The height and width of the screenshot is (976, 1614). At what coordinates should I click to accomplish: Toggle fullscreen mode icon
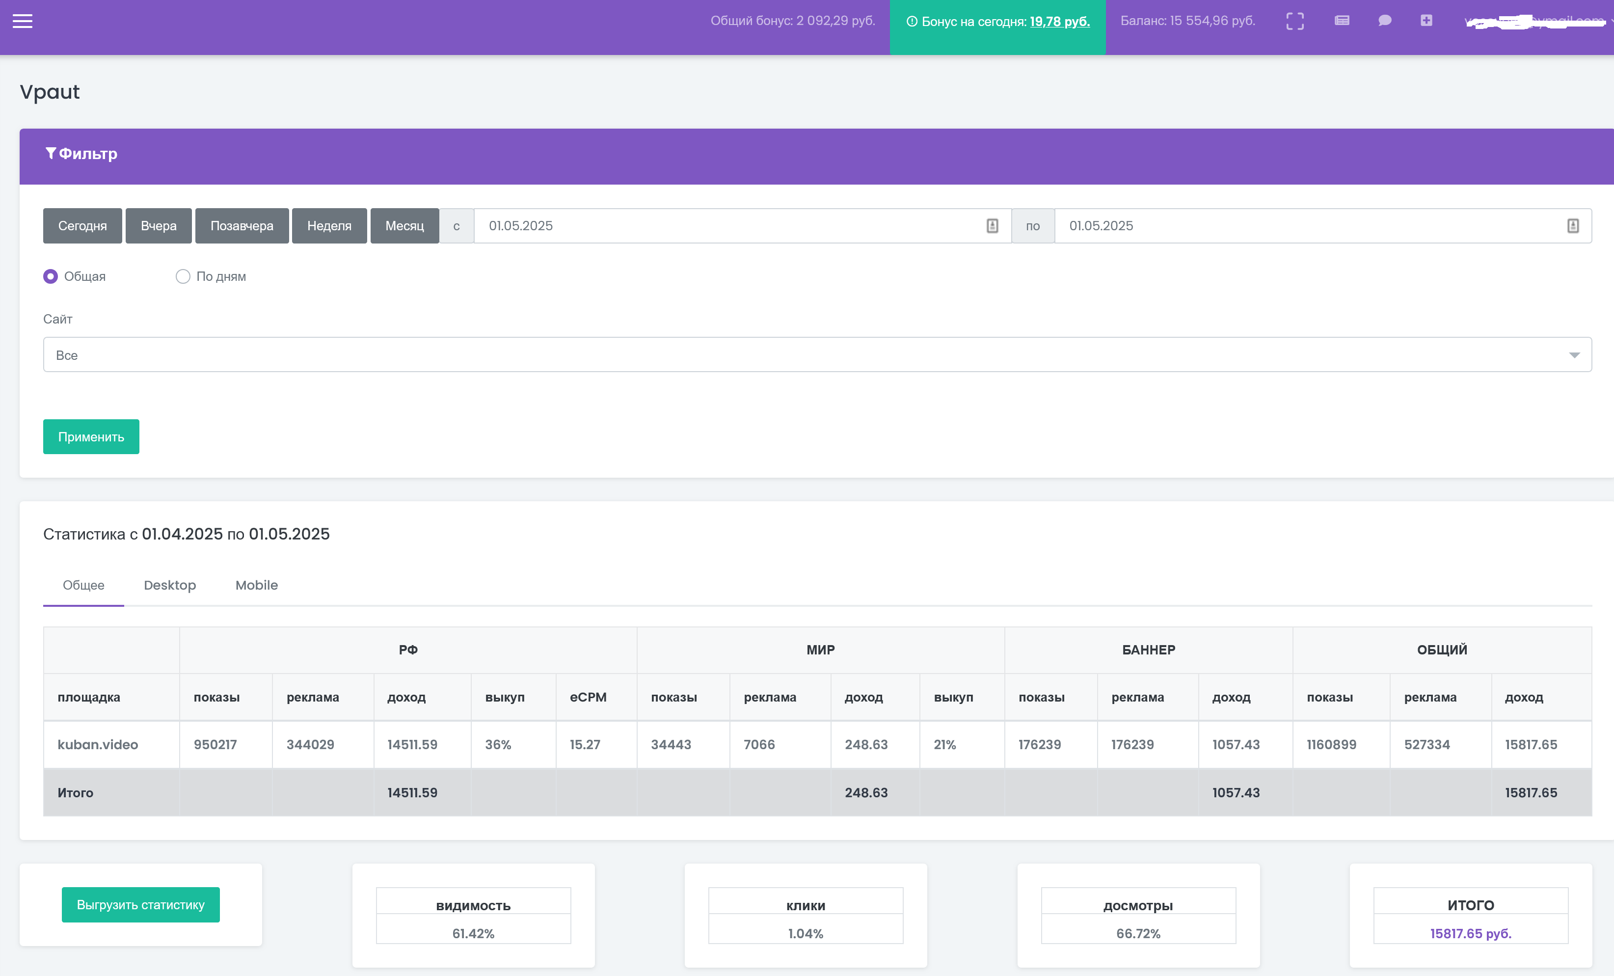[1294, 21]
